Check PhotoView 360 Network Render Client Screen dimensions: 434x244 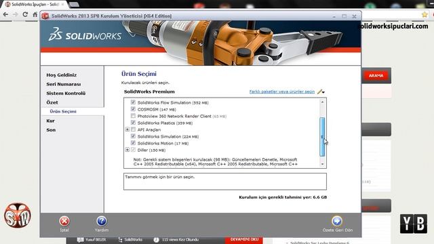click(133, 116)
